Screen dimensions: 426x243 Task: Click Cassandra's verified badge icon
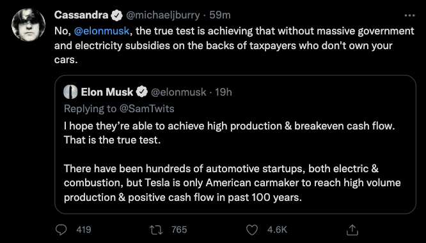click(x=117, y=15)
